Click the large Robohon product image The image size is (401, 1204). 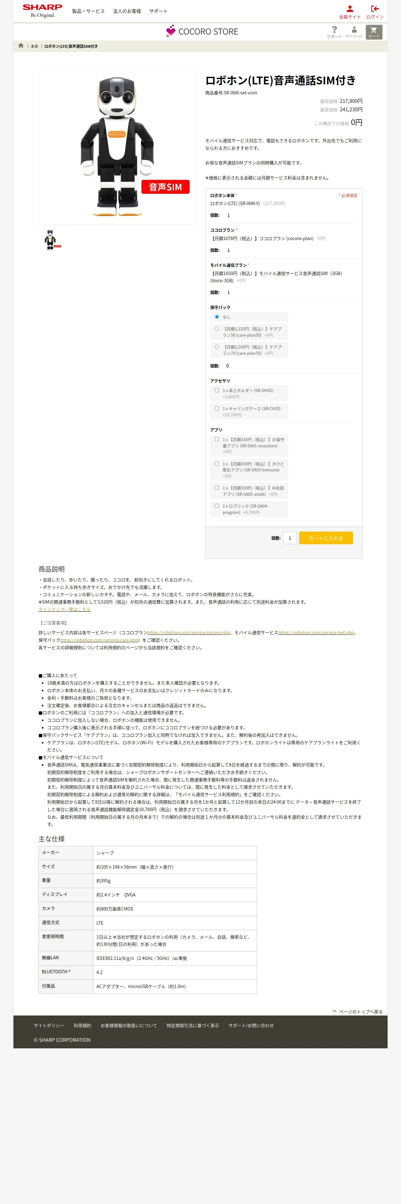117,146
